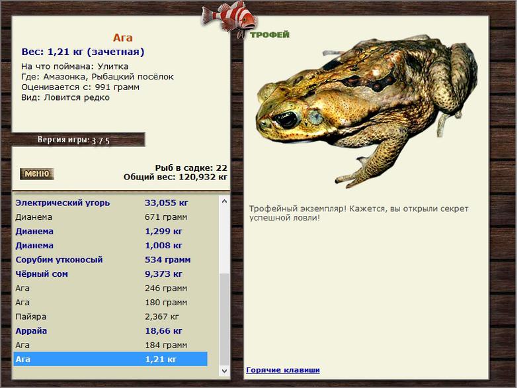Click the Общий вес: 120,932 кг text
529x388 pixels.
point(175,177)
